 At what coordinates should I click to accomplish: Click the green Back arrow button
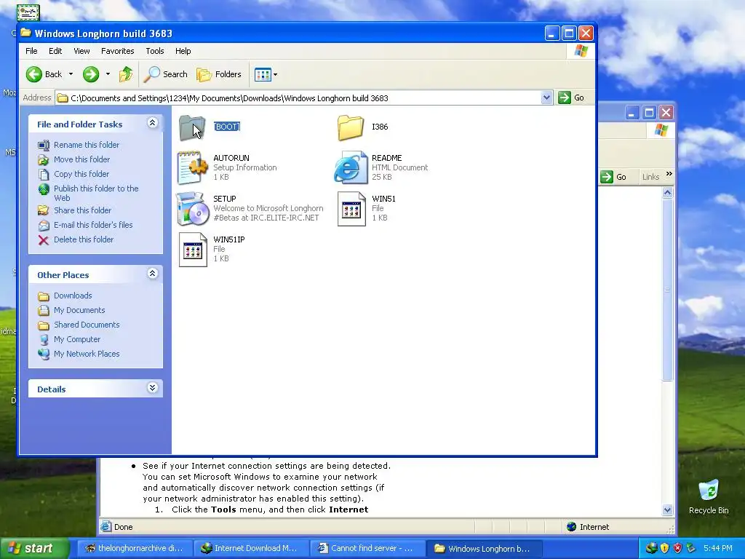tap(34, 74)
